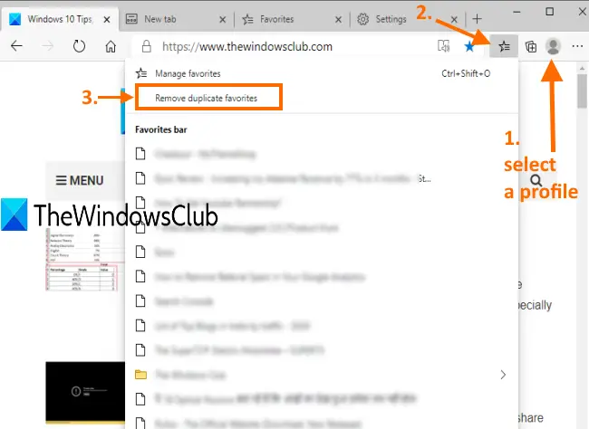Open Settings and more menu
Image resolution: width=589 pixels, height=429 pixels.
tap(577, 46)
